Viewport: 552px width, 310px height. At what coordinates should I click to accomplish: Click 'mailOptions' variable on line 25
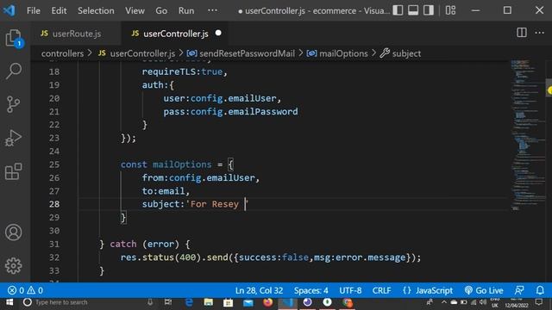coord(182,164)
